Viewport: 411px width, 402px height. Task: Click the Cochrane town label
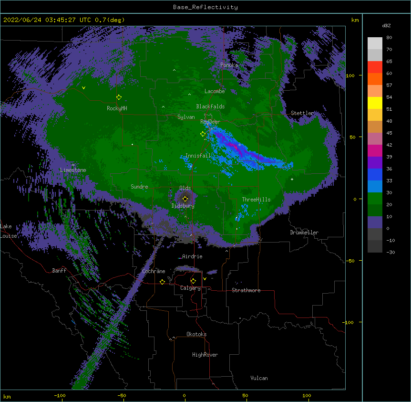coord(154,271)
